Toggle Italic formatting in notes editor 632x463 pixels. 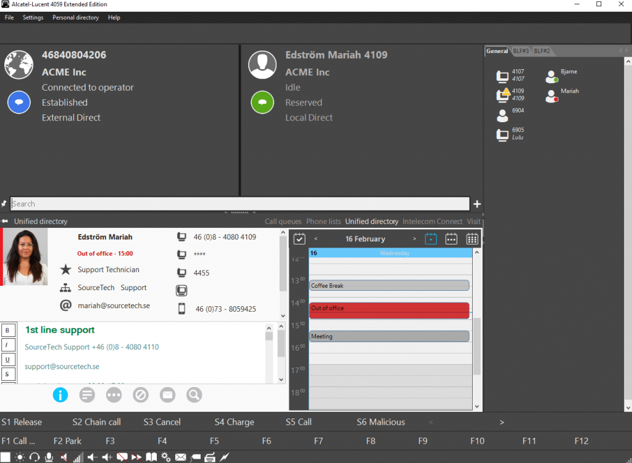[x=7, y=345]
